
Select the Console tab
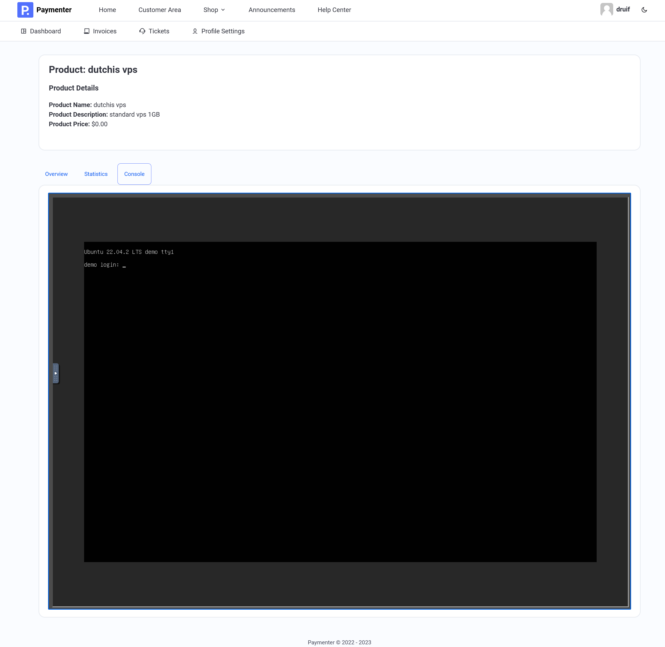click(134, 174)
